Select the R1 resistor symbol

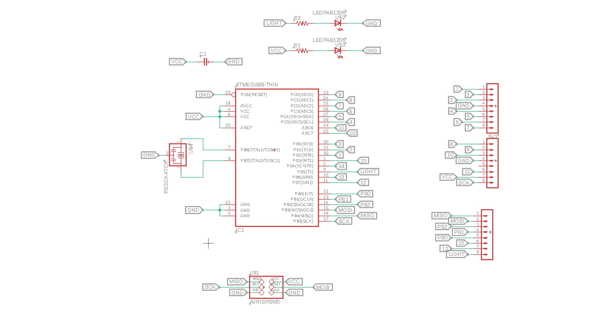[302, 51]
